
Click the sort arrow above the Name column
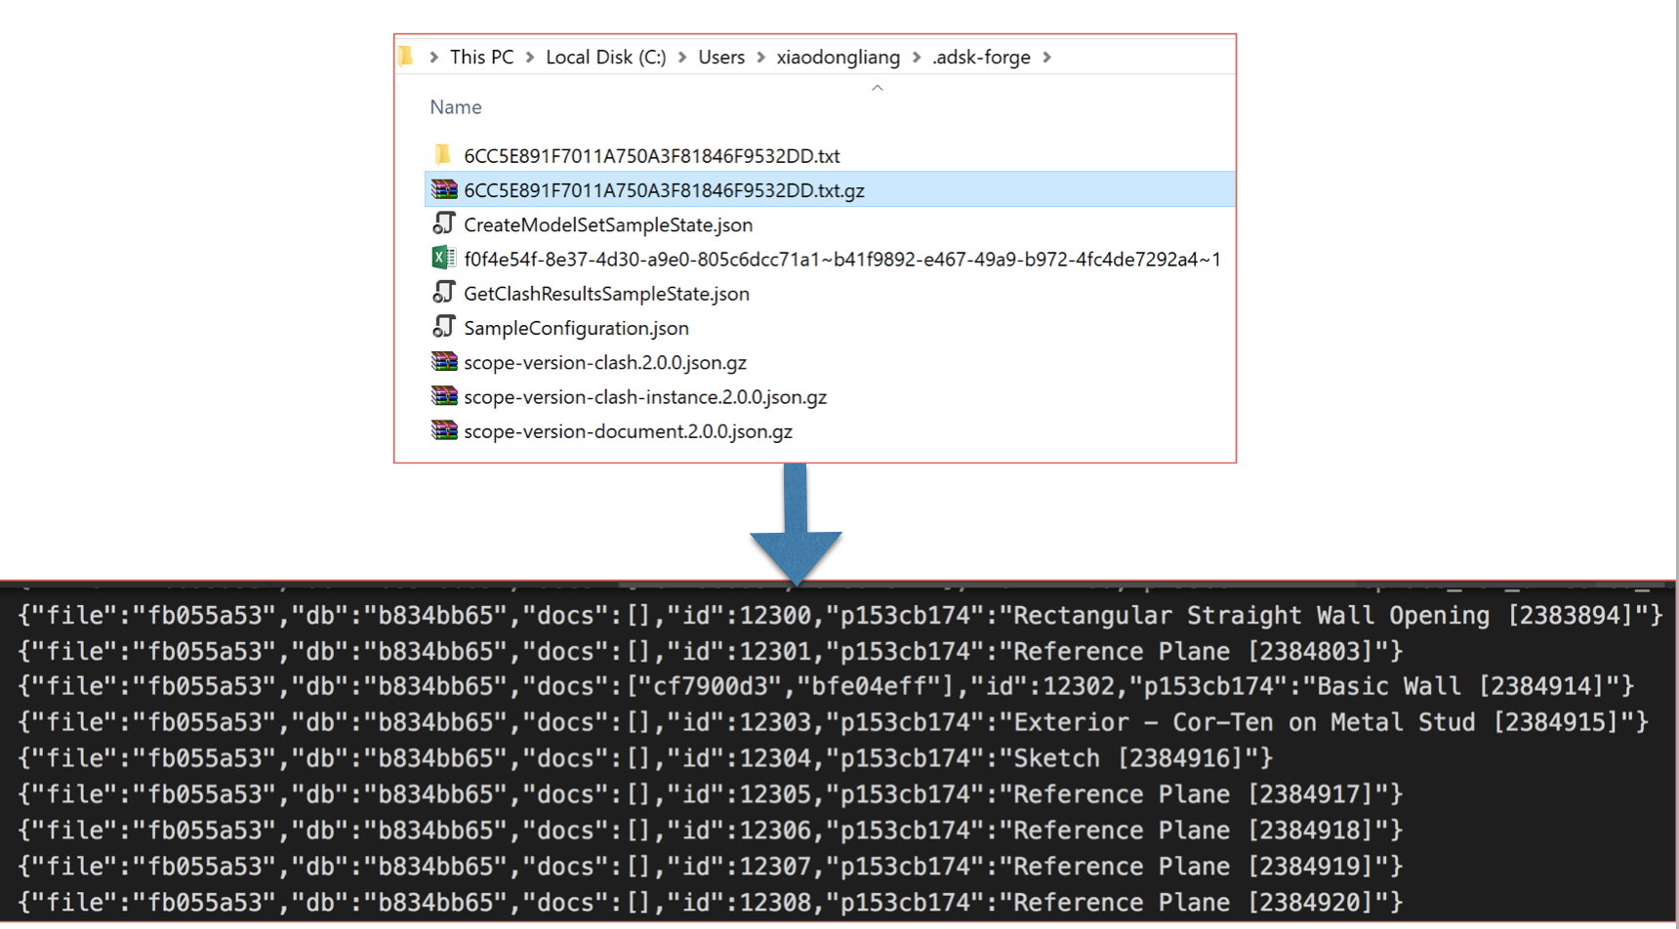click(x=877, y=88)
